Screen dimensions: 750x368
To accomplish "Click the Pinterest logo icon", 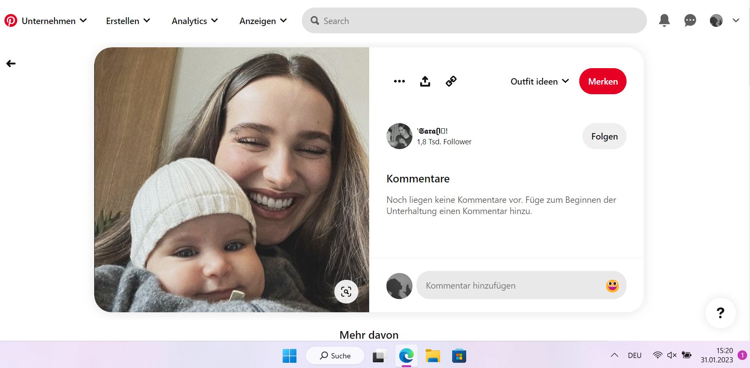I will 11,21.
